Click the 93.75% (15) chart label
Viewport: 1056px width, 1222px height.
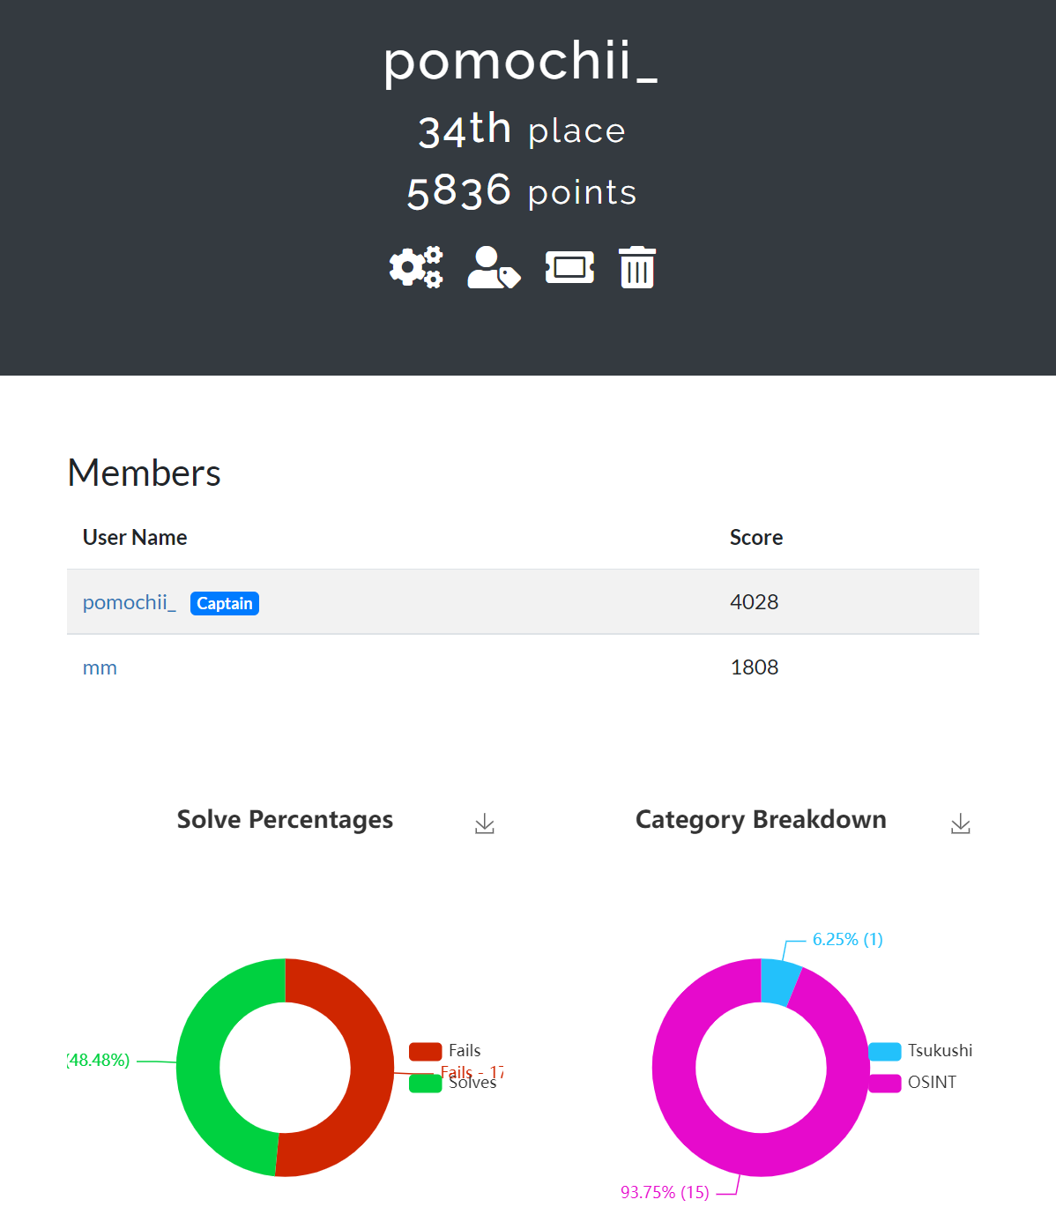click(665, 1193)
